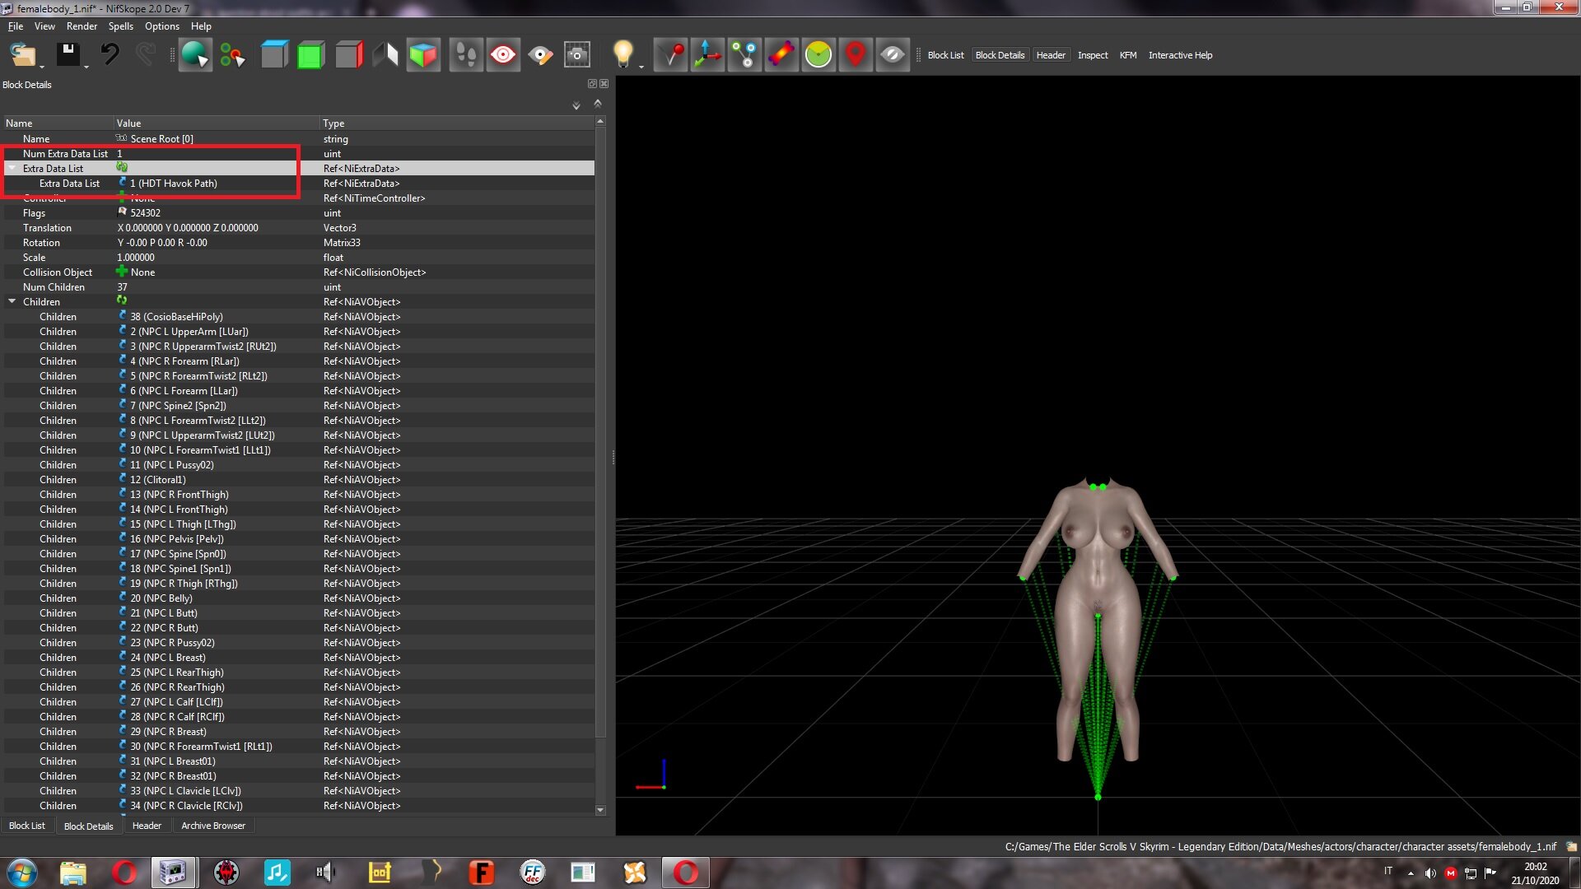Toggle the red pin on checkmark render option
This screenshot has width=1581, height=889.
pyautogui.click(x=671, y=55)
